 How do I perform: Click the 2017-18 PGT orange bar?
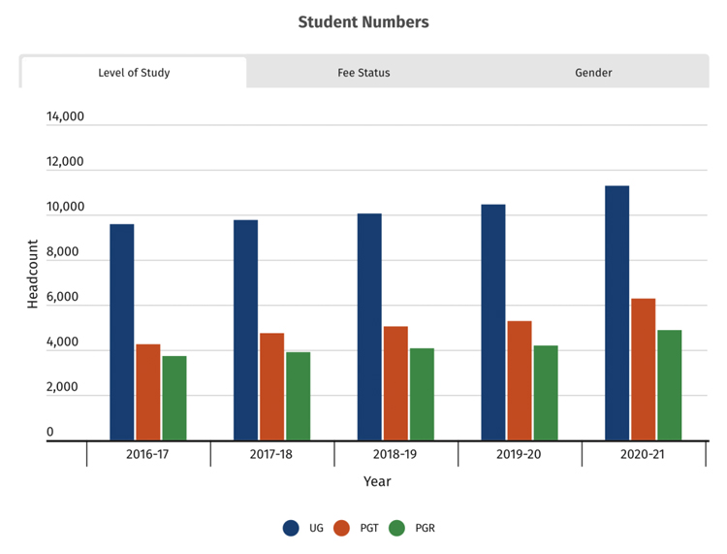(271, 386)
